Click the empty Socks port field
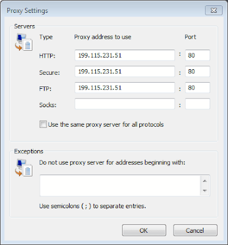228x245 pixels. pos(197,104)
